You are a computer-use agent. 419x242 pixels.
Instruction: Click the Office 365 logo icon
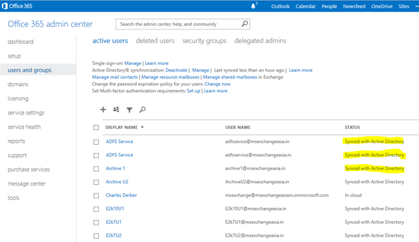click(x=5, y=6)
